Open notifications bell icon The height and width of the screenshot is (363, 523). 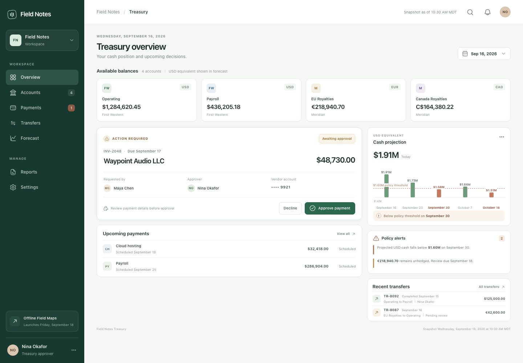click(x=487, y=12)
